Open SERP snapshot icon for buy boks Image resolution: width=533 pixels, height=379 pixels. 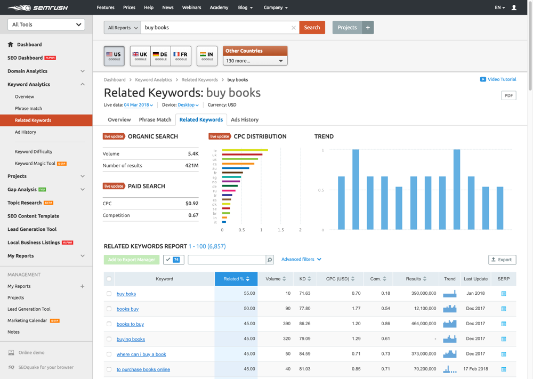pyautogui.click(x=504, y=294)
